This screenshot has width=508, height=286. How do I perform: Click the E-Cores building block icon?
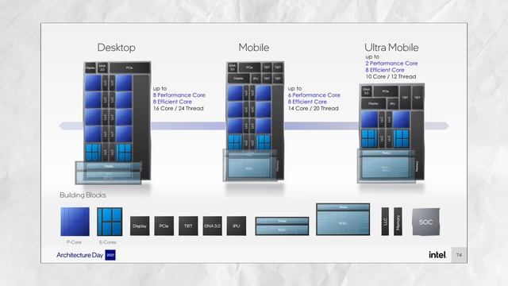pos(110,222)
